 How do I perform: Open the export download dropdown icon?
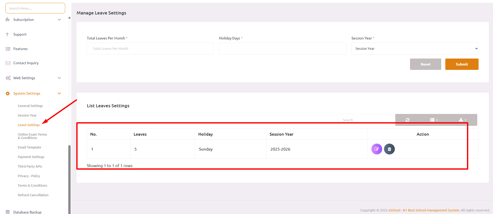coord(463,120)
